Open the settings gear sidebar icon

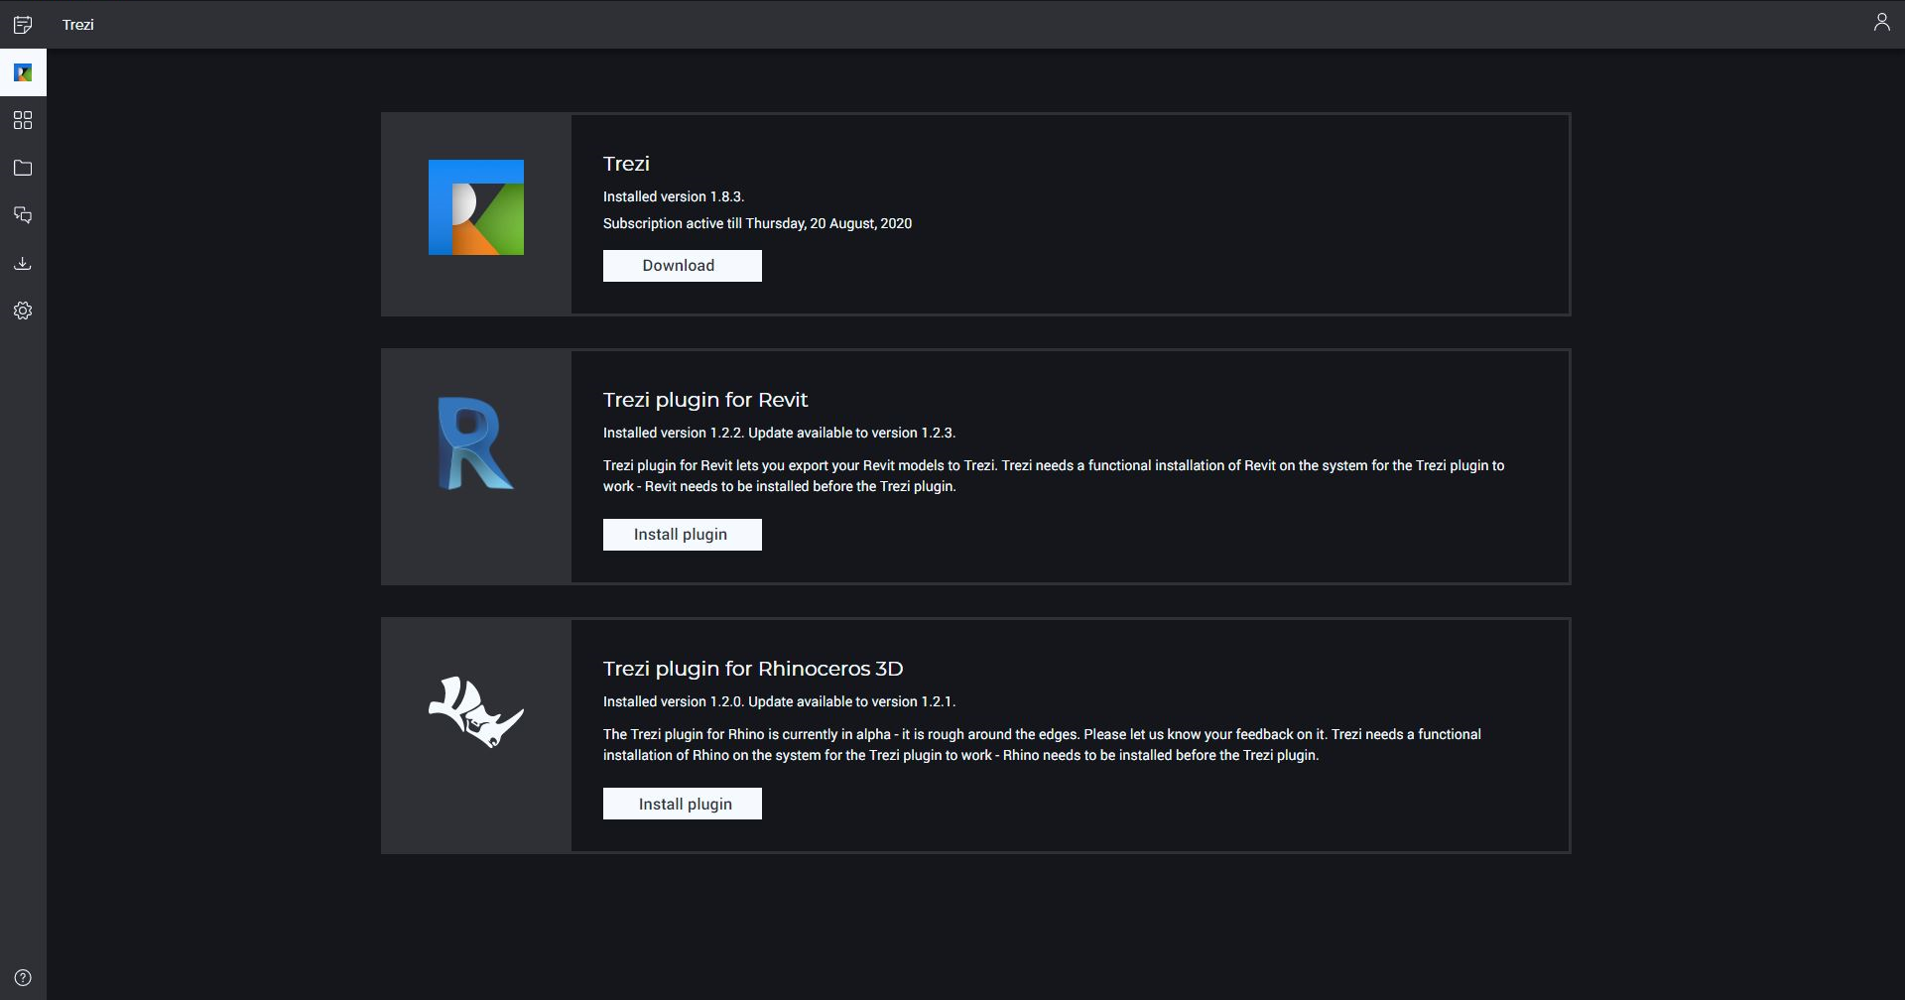tap(23, 311)
